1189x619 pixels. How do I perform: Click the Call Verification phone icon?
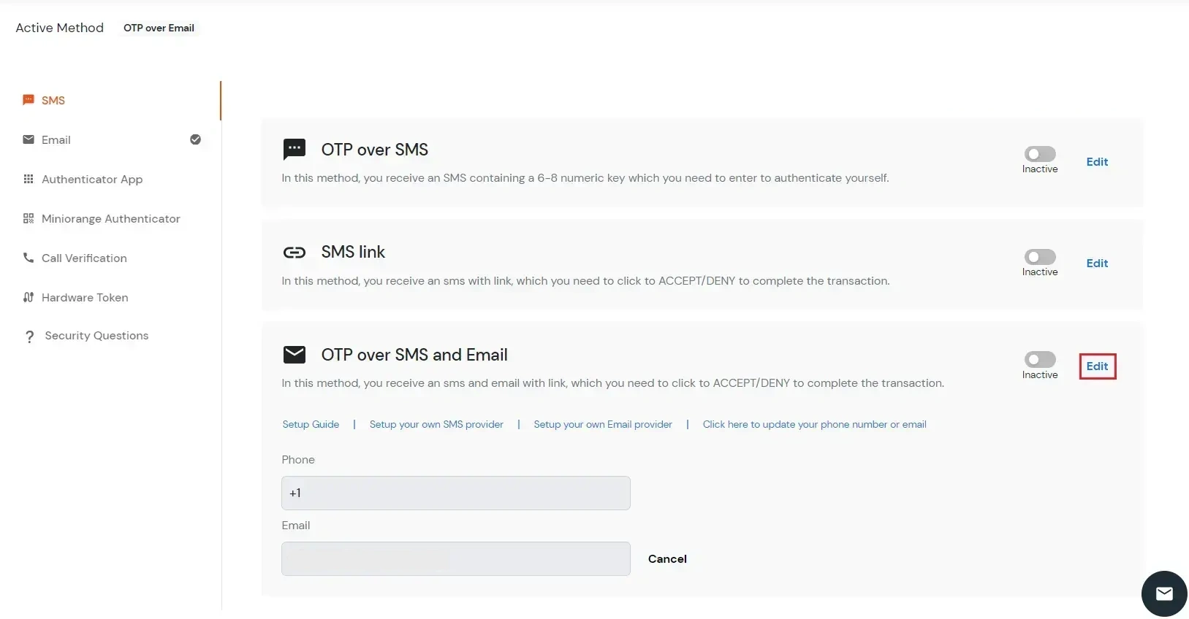click(29, 258)
